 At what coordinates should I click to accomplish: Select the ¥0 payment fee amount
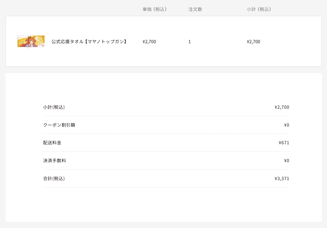[x=286, y=161]
